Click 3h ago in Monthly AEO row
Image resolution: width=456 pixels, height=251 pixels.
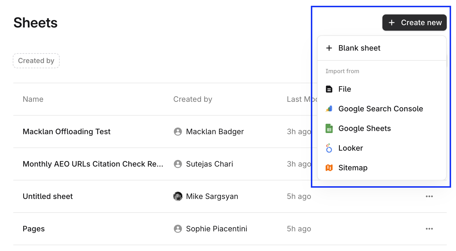(299, 164)
